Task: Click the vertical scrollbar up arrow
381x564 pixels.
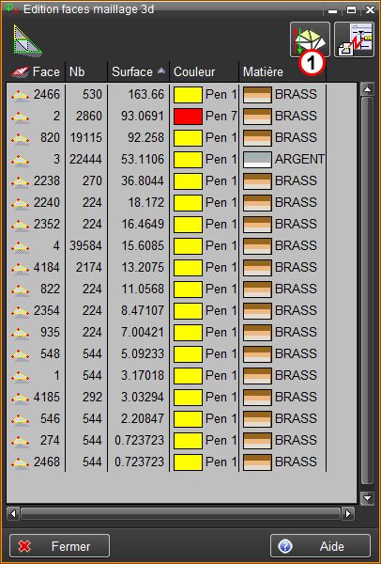Action: point(367,89)
